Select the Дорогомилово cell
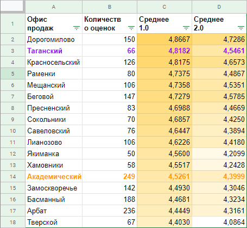 click(x=54, y=39)
